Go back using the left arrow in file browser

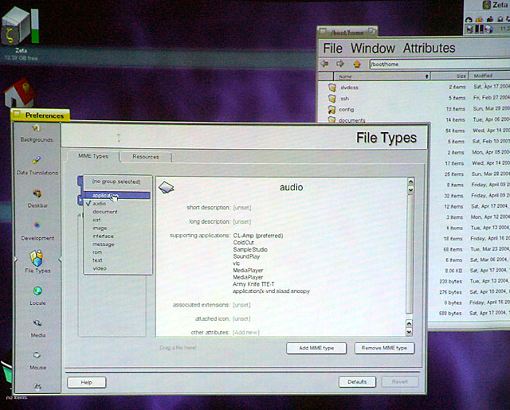(326, 64)
